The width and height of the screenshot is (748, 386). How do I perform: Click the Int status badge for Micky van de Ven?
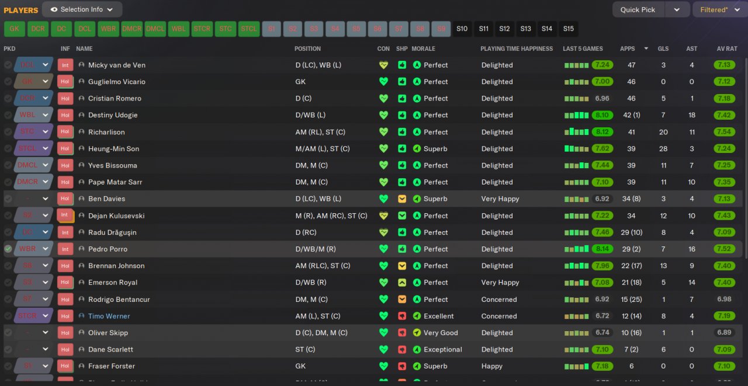(x=65, y=65)
